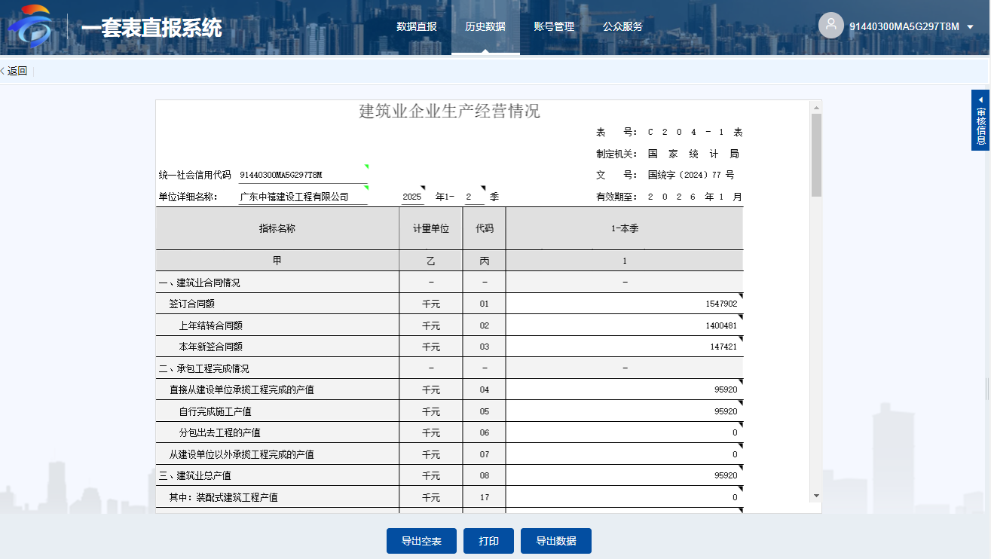Click the 返回 link
This screenshot has height=559, width=991.
tap(17, 71)
